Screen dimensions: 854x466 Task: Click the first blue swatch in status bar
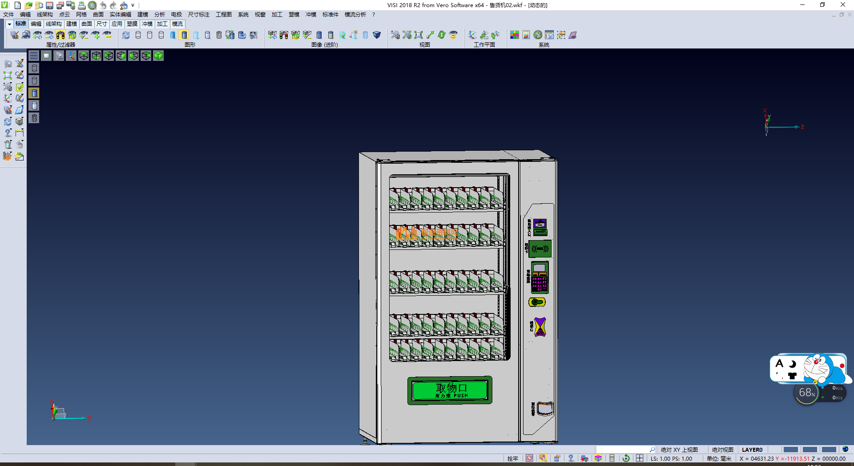click(790, 450)
